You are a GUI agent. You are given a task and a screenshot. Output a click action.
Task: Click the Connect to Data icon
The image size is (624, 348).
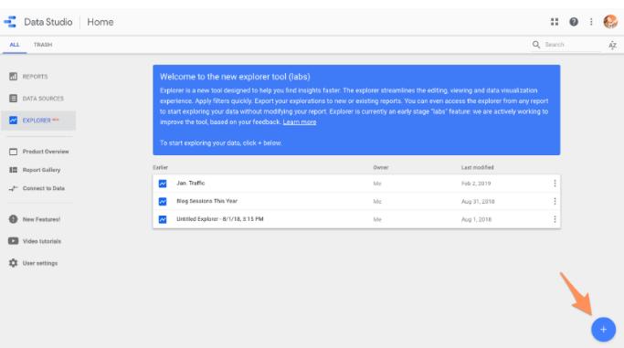click(x=13, y=188)
